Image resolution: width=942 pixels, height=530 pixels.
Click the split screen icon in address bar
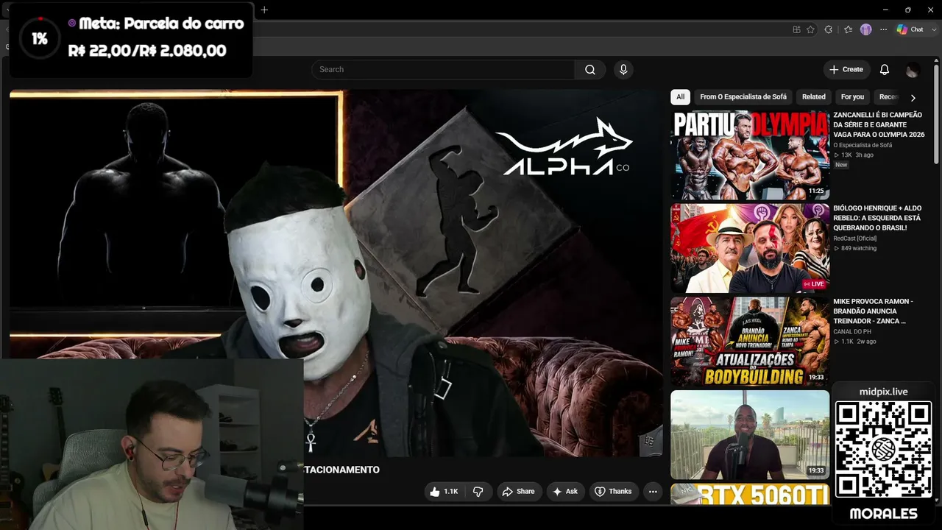796,29
